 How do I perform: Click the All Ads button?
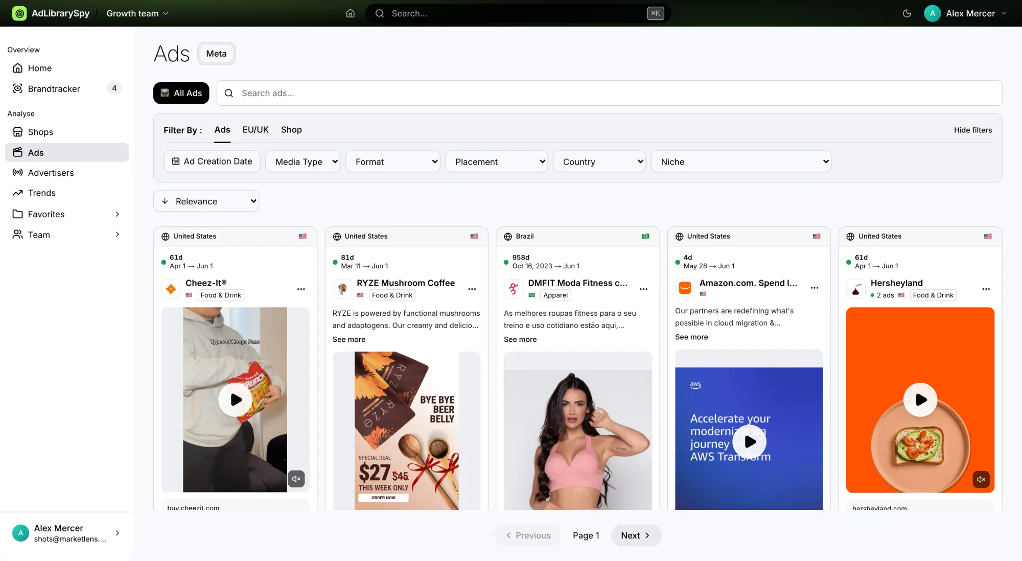click(x=181, y=93)
